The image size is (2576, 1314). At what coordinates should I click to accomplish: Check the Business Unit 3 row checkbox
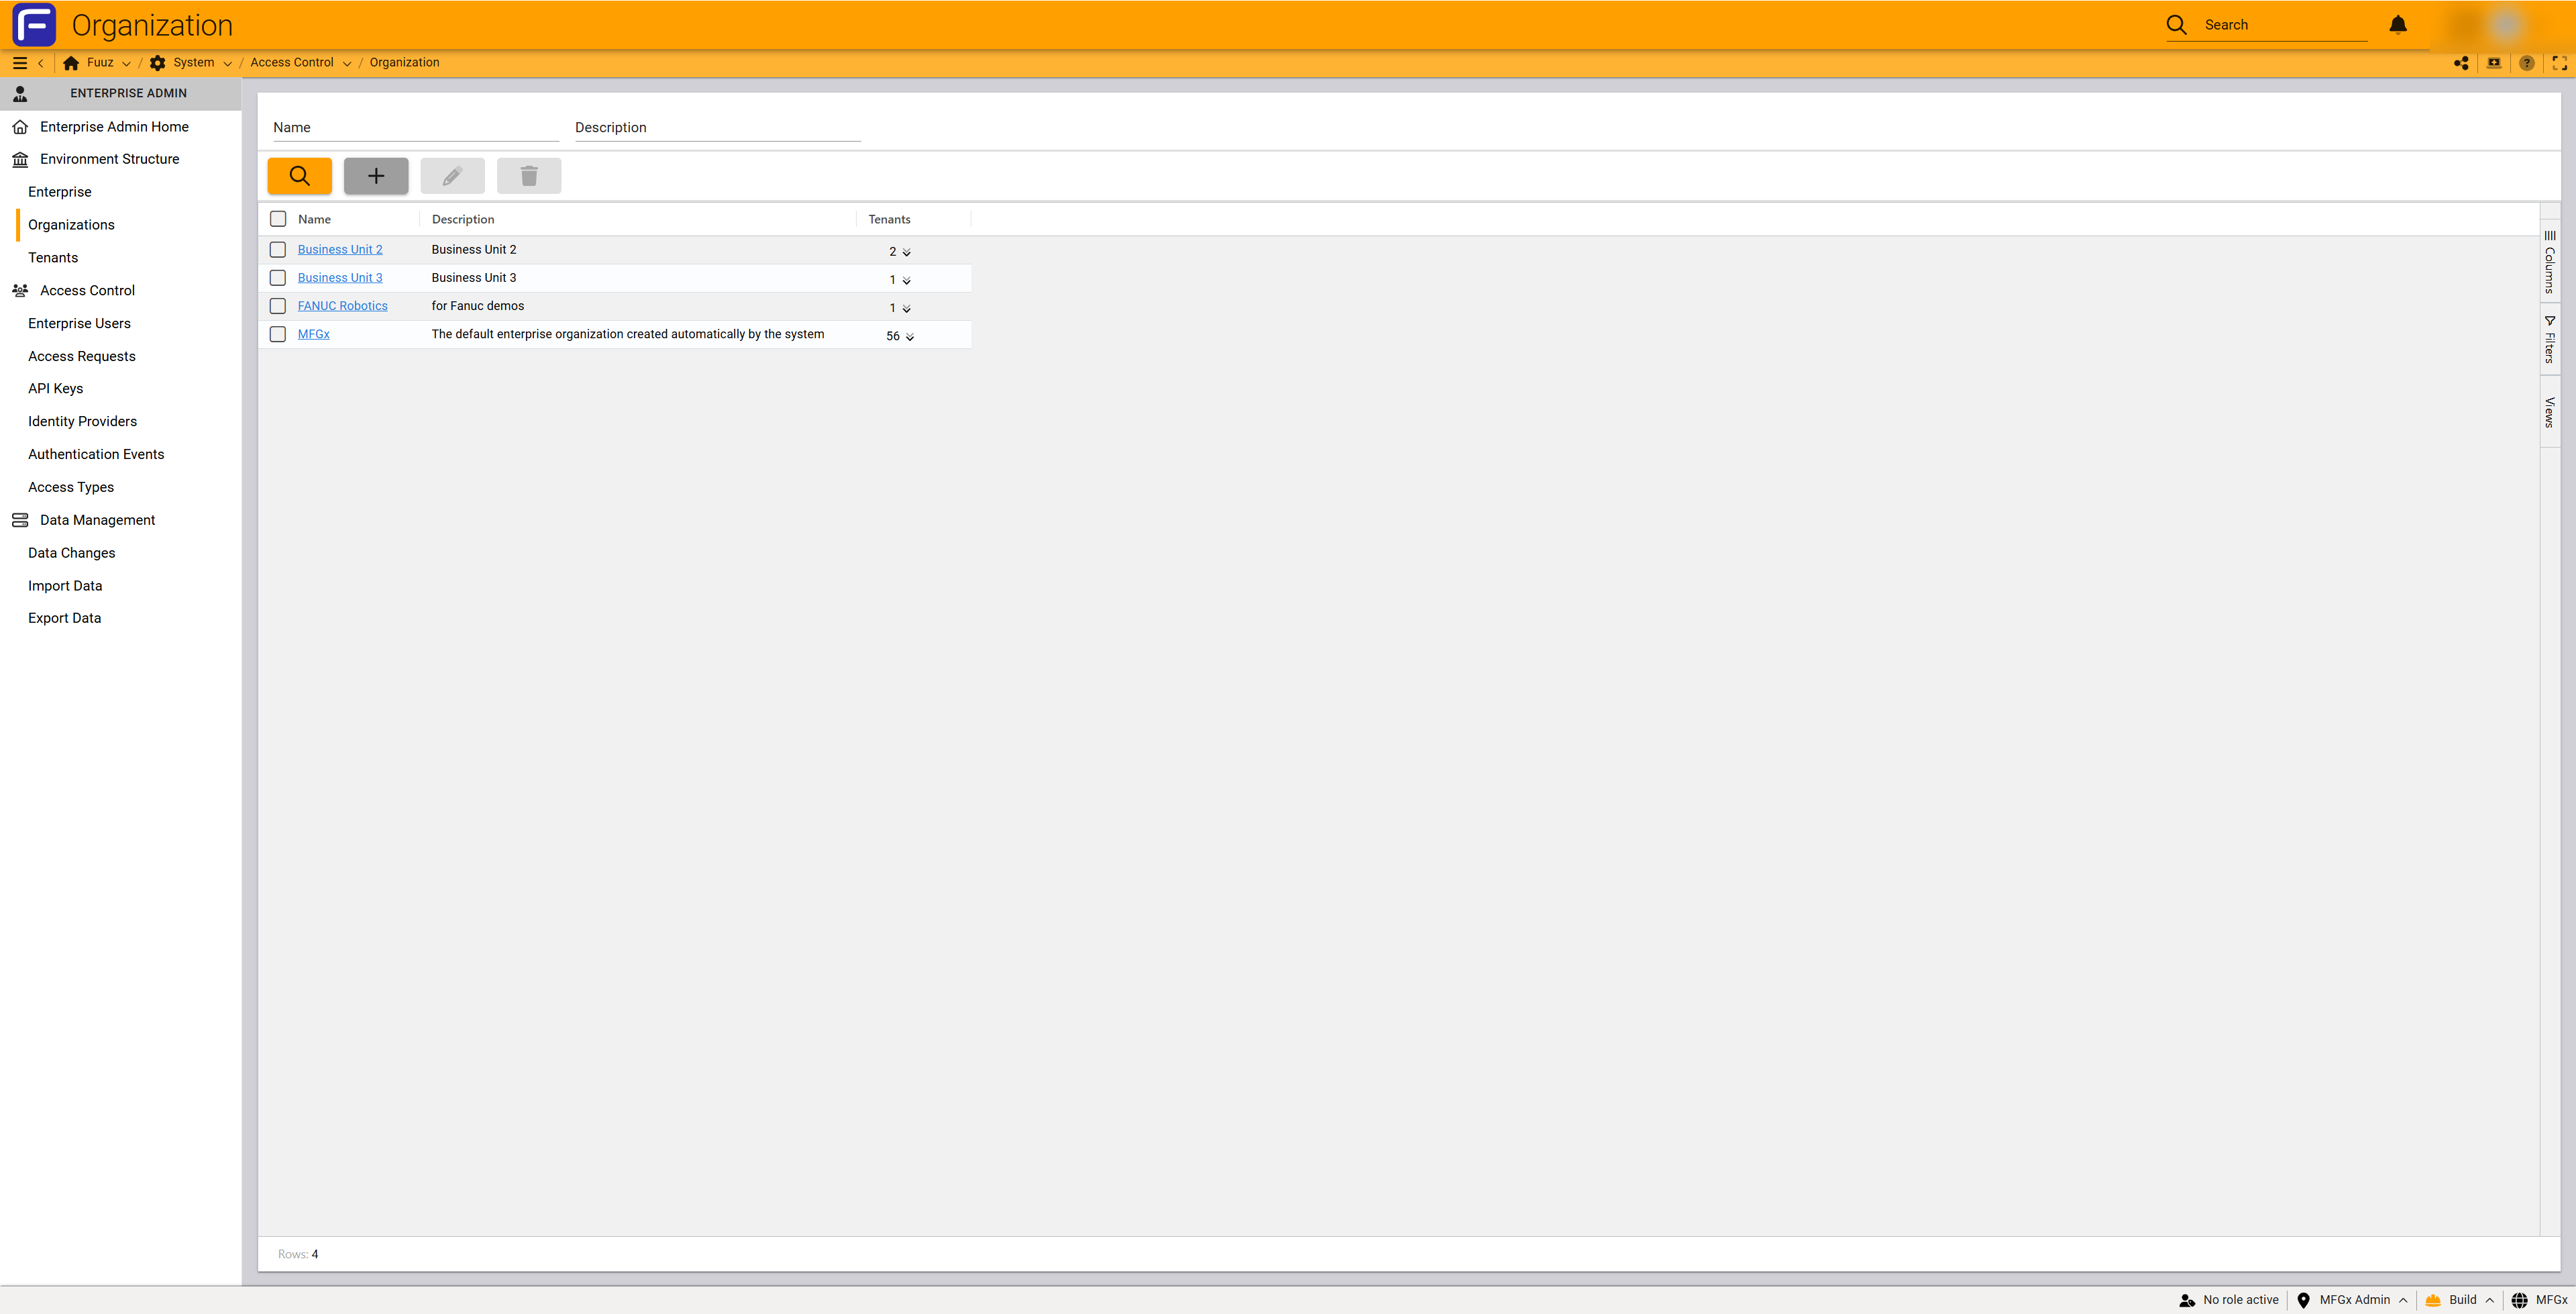tap(278, 277)
